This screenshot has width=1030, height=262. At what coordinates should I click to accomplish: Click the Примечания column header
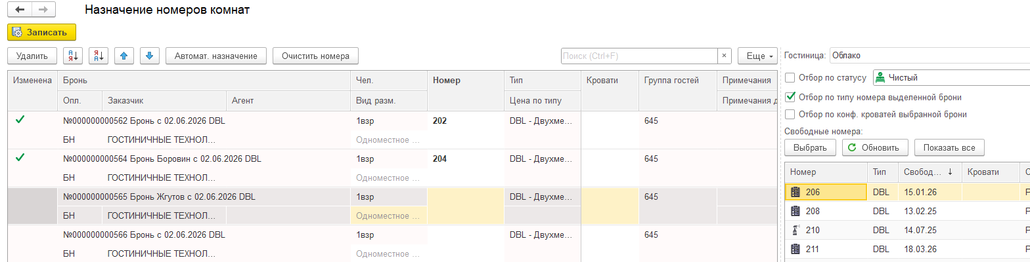(747, 81)
